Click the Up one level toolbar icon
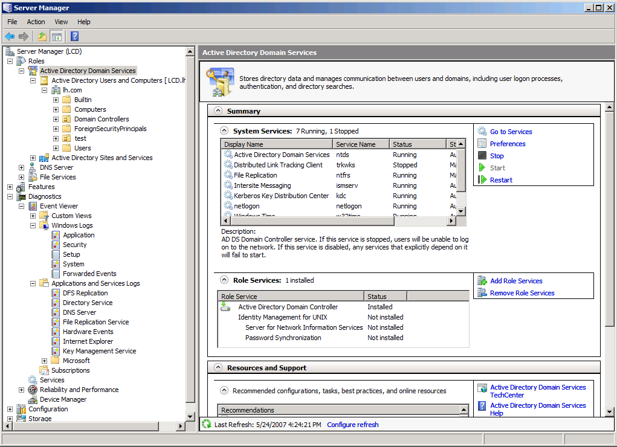 [42, 37]
